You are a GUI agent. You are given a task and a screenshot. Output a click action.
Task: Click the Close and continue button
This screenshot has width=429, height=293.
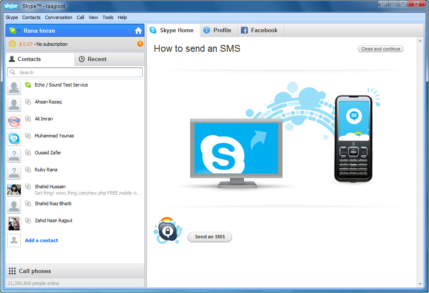(381, 49)
